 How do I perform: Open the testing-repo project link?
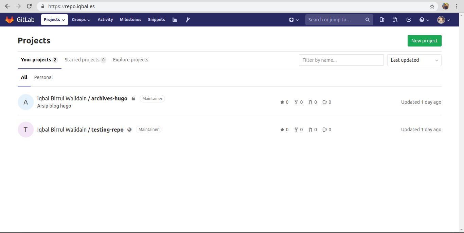coord(80,130)
